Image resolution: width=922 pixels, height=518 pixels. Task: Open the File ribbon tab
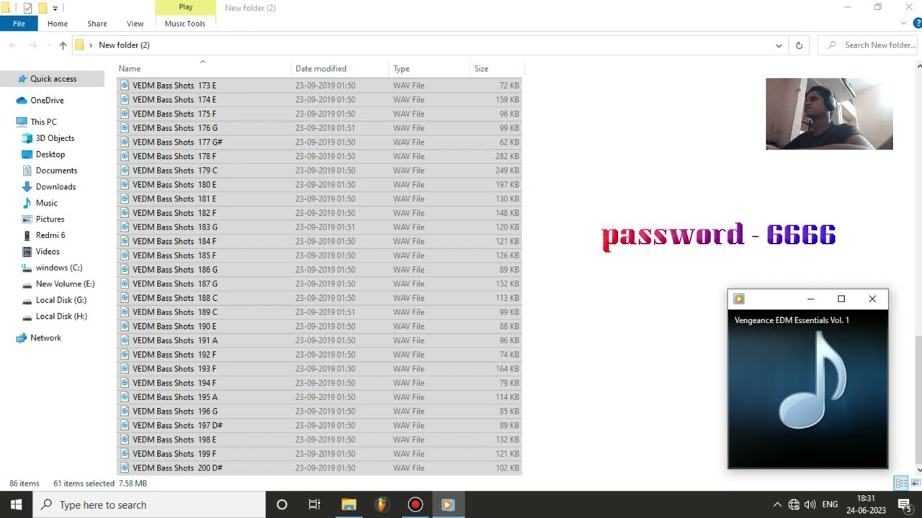tap(19, 24)
